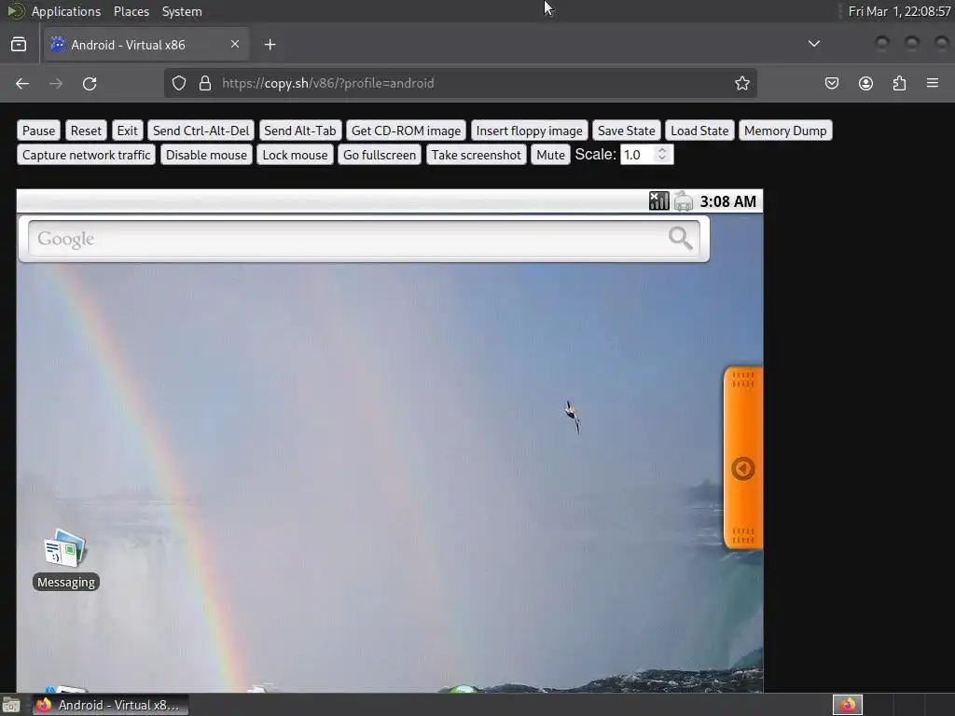Toggle the Disable mouse button
Viewport: 955px width, 716px height.
click(206, 155)
